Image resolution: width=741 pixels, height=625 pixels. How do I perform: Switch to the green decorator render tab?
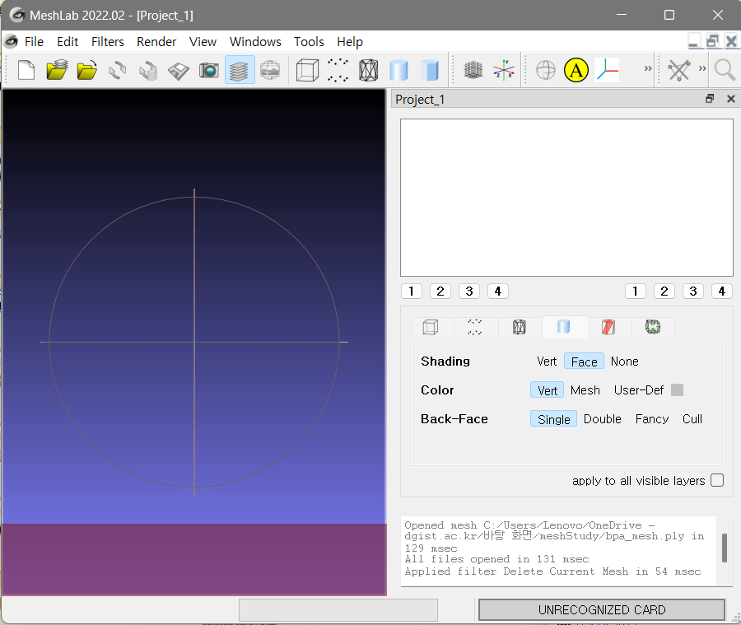pos(653,327)
